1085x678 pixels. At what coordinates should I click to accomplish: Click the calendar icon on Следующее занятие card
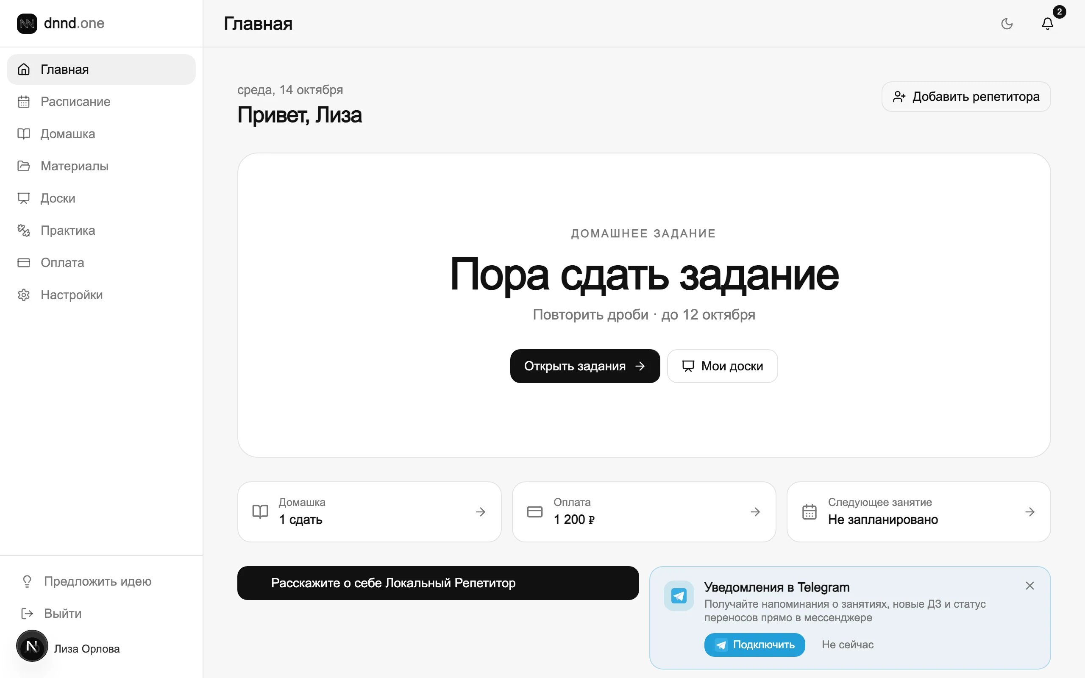(809, 511)
